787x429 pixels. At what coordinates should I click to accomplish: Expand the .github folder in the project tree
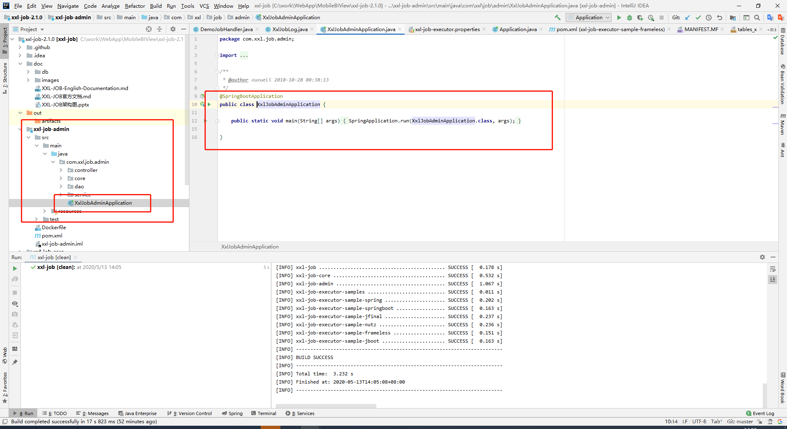(20, 47)
